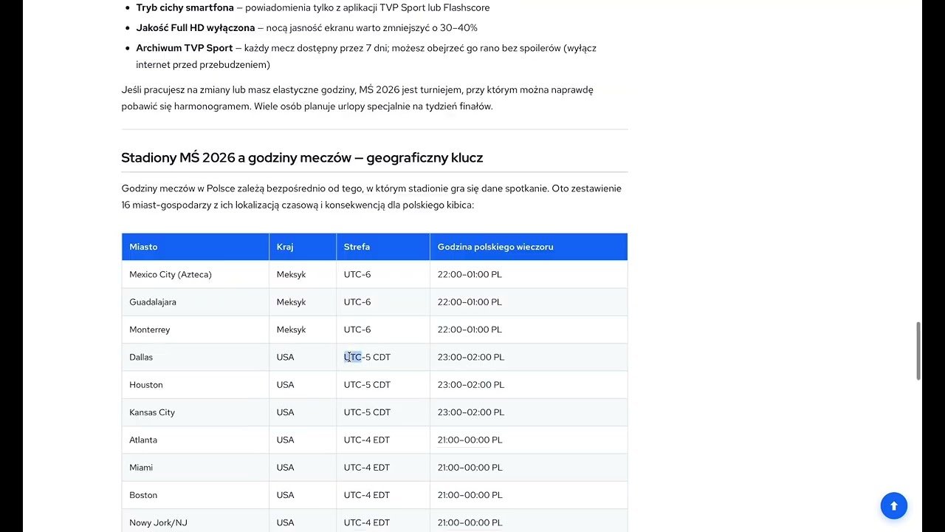Click 'UTC-5 CDT' in the Dallas row

tap(367, 357)
